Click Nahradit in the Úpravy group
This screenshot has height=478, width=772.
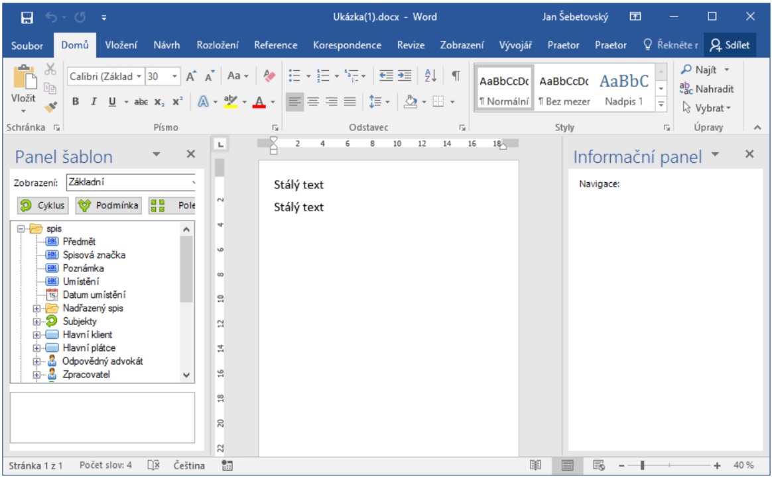pos(707,89)
